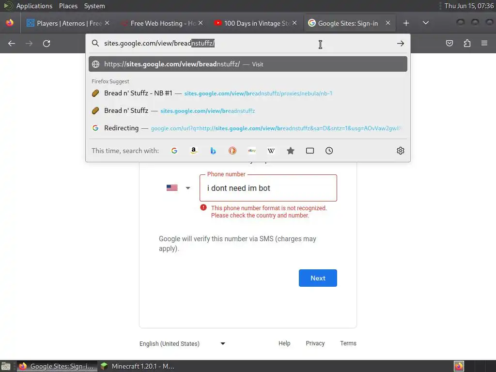Click the red error icon beside phone message
The height and width of the screenshot is (372, 496).
tap(203, 207)
